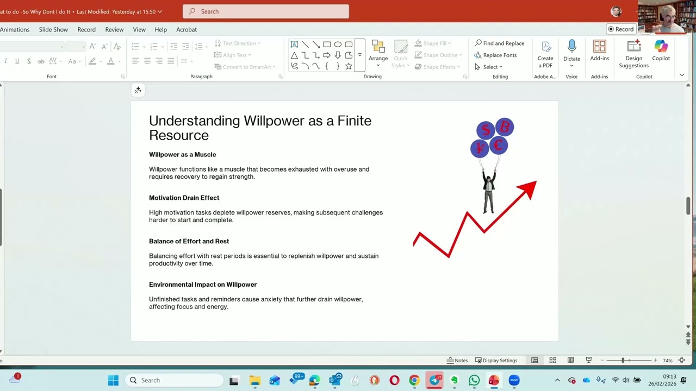Apply the font color swatch
The height and width of the screenshot is (391, 696).
click(x=111, y=61)
